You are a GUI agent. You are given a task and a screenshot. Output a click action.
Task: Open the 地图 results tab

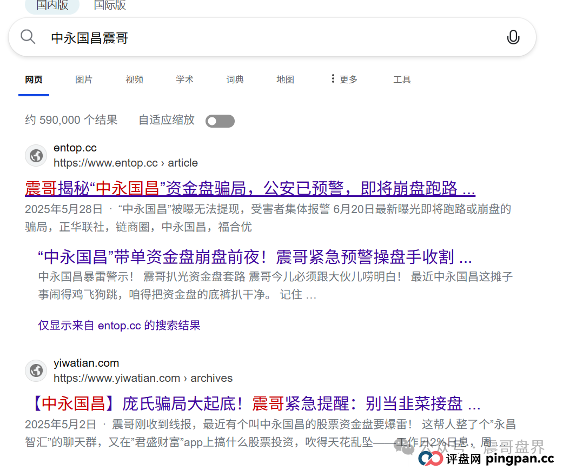pos(285,79)
